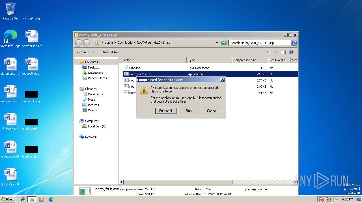Toggle the preview pane icon
Image resolution: width=362 pixels, height=203 pixels.
point(283,52)
